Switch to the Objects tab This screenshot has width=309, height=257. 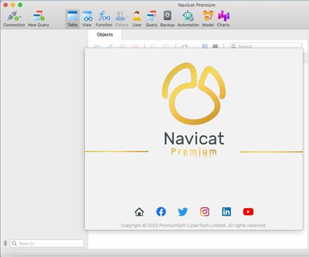pyautogui.click(x=105, y=35)
